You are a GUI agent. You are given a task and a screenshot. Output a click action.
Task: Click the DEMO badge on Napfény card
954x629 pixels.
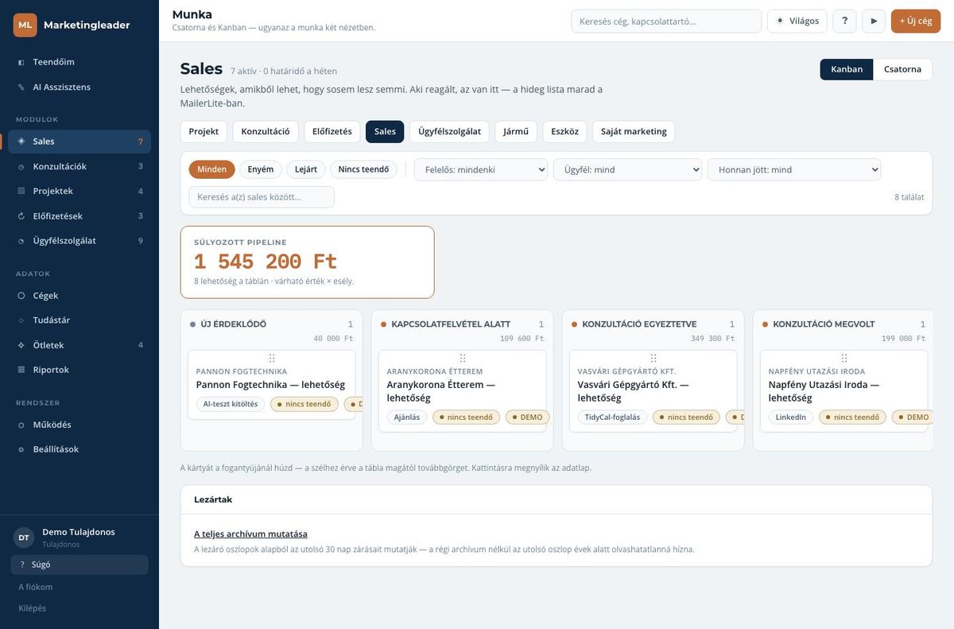click(x=912, y=417)
